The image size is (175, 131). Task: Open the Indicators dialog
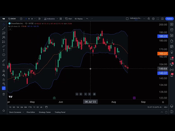coord(49,19)
